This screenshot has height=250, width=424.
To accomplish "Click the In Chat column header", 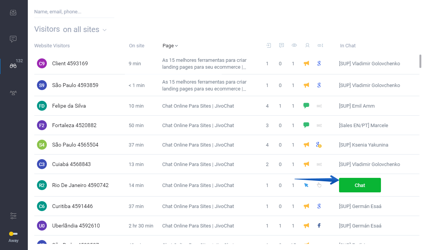I will (x=348, y=46).
